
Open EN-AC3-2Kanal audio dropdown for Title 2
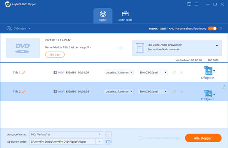(153, 92)
